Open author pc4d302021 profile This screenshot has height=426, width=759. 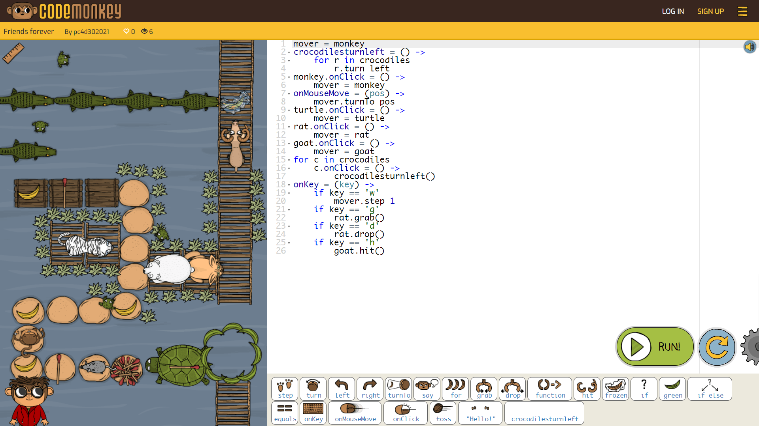click(91, 32)
